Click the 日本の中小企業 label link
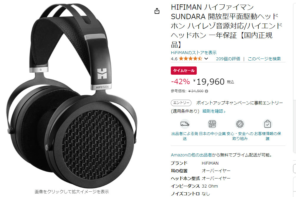Screen dimensions: 296x197 pyautogui.click(x=212, y=134)
